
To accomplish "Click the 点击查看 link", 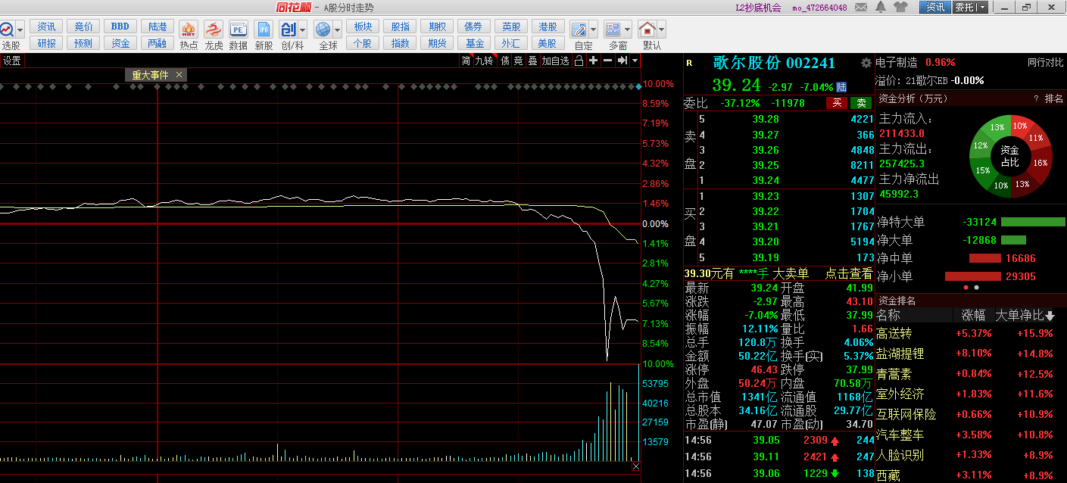I will coord(848,273).
